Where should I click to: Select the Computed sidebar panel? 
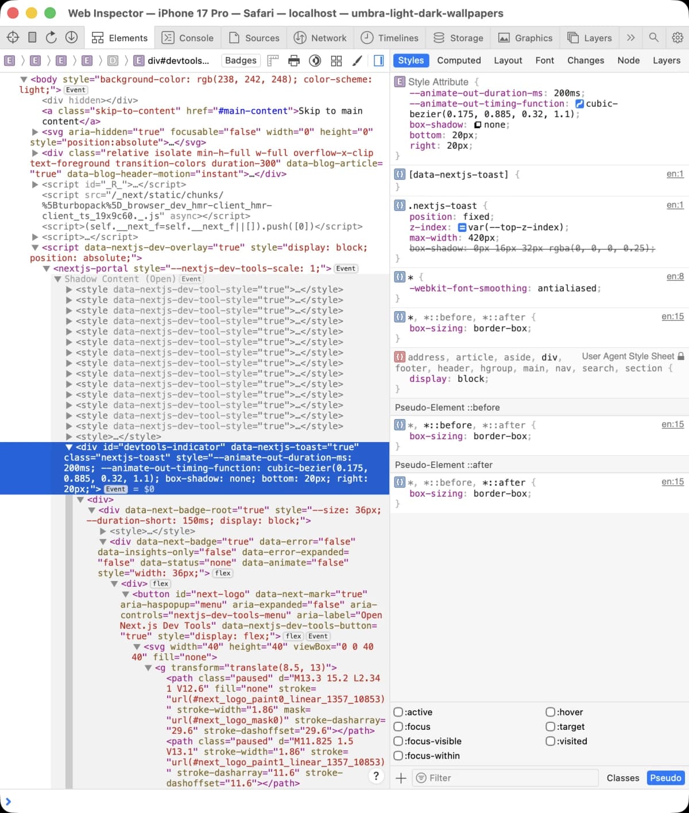tap(459, 60)
